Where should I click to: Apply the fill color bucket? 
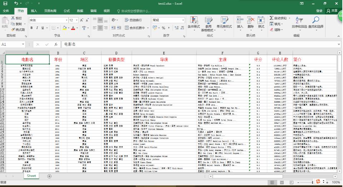click(65, 28)
